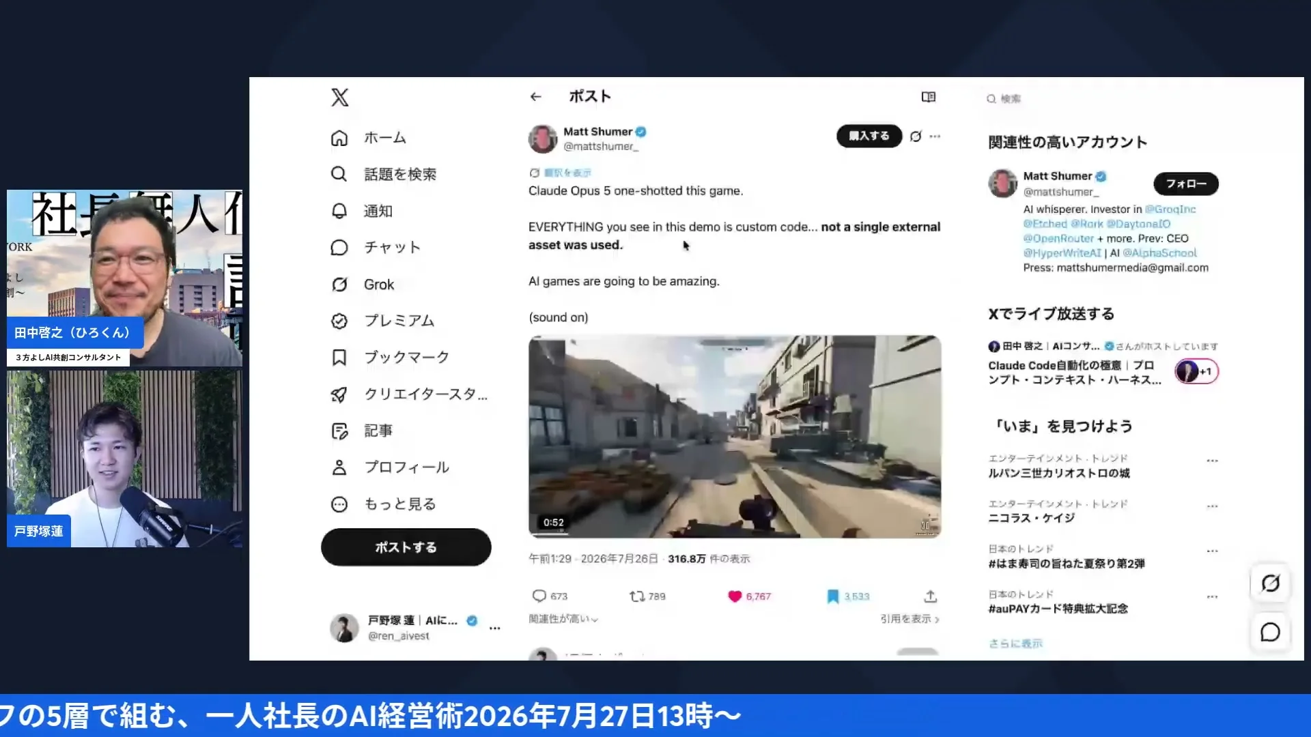
Task: Click the 購入する subscribe button
Action: (x=869, y=136)
